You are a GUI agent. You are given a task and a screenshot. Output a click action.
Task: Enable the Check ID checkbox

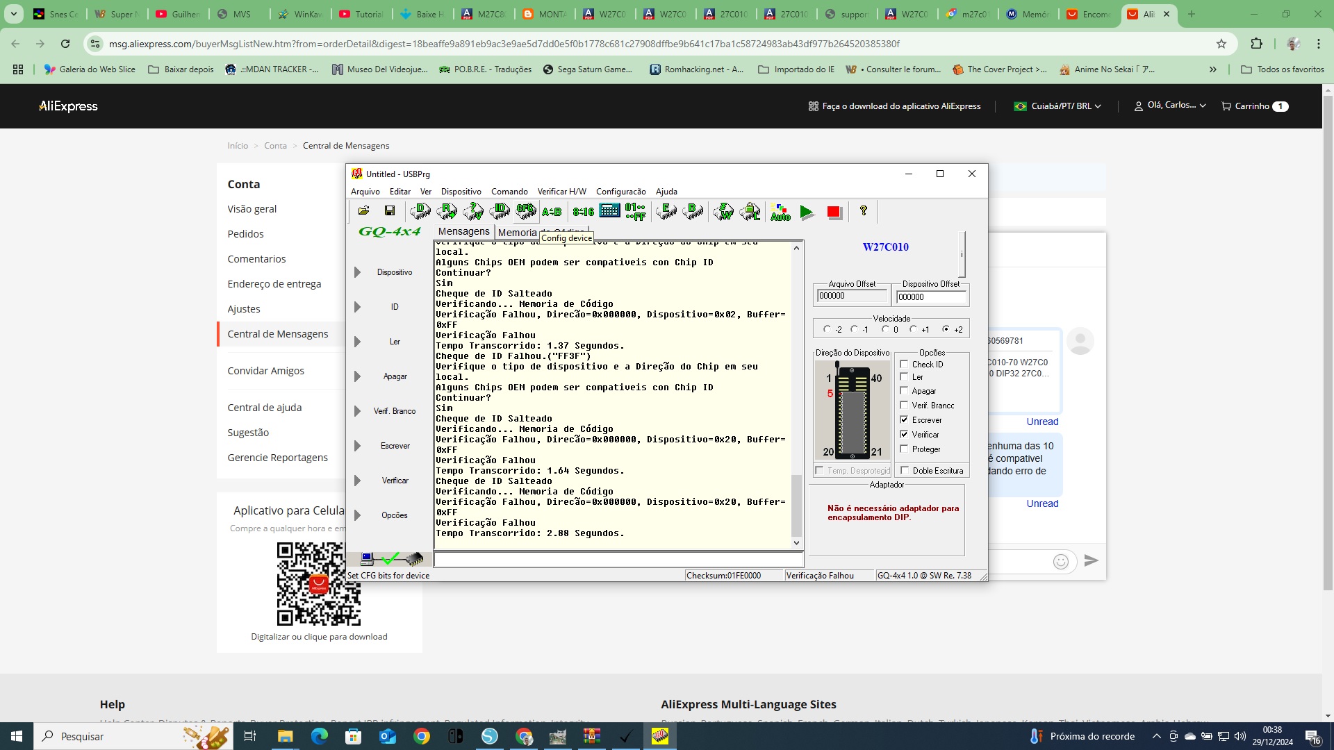(x=904, y=364)
